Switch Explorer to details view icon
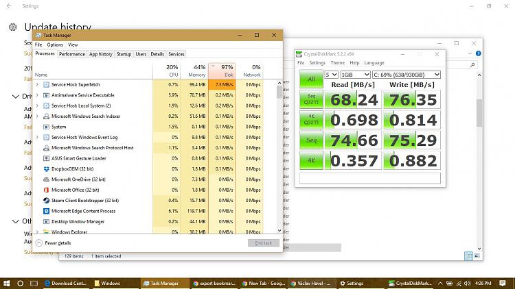The height and width of the screenshot is (289, 515). click(469, 256)
